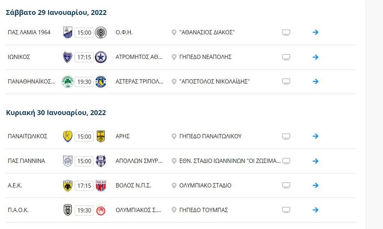
Task: Select the ΠΑΟΚ club crest icon
Action: (x=68, y=210)
